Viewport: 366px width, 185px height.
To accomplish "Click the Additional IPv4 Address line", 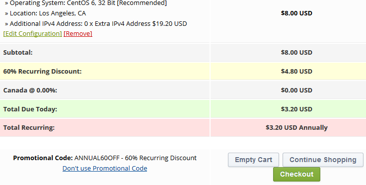I will pos(96,23).
